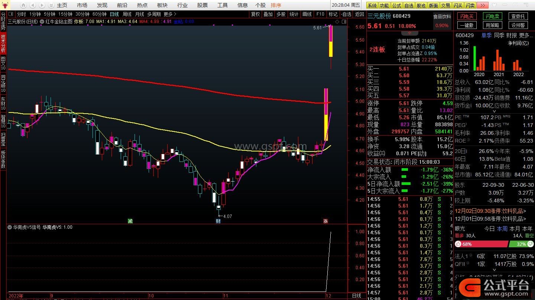Open 统计 statistics tool
Screen dimensions: 535x300
[x=294, y=14]
